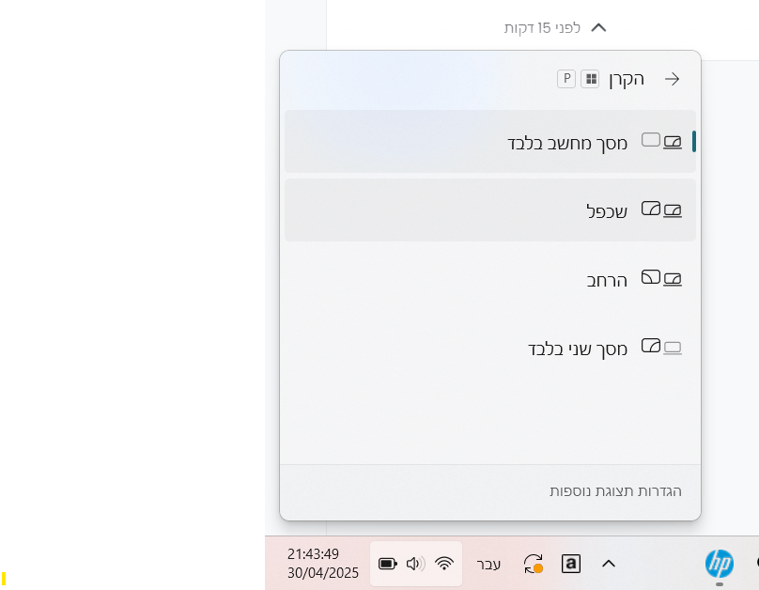Open 'הגדרות תצוגה נוספות' display settings link

(615, 491)
